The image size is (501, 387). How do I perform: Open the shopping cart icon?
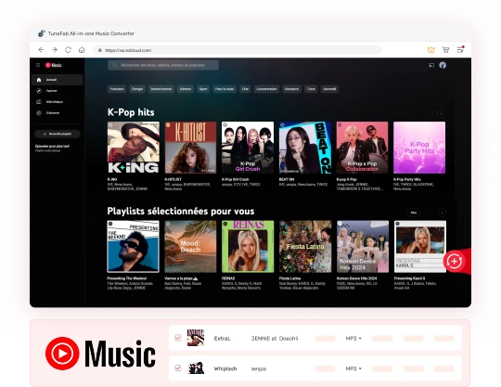[445, 49]
